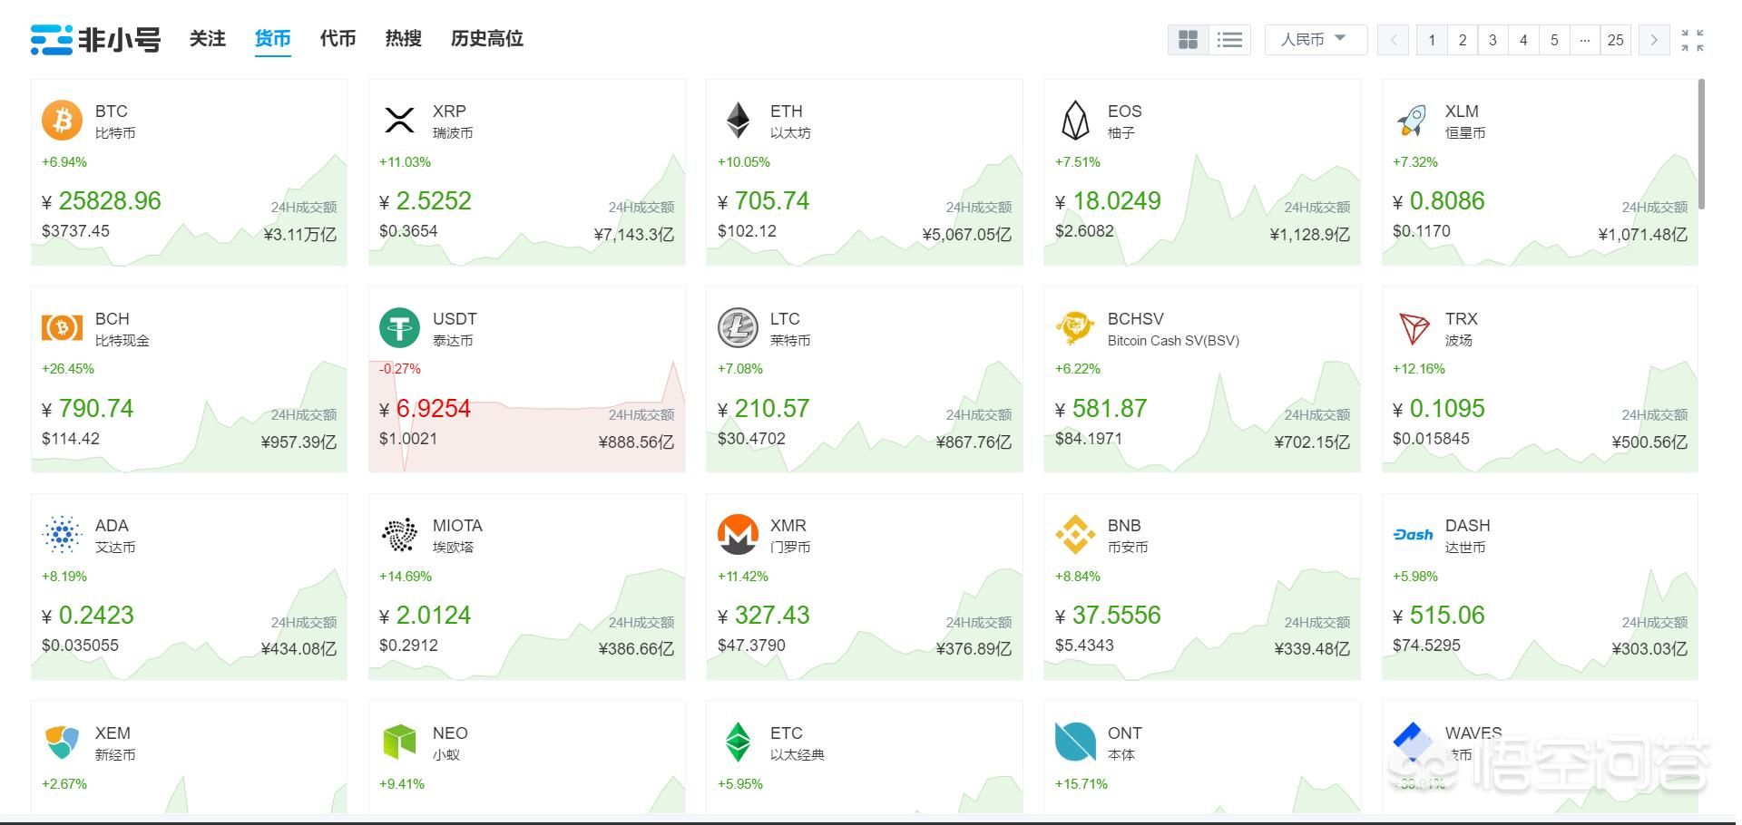Click ETH price ¥705.74

click(x=763, y=200)
